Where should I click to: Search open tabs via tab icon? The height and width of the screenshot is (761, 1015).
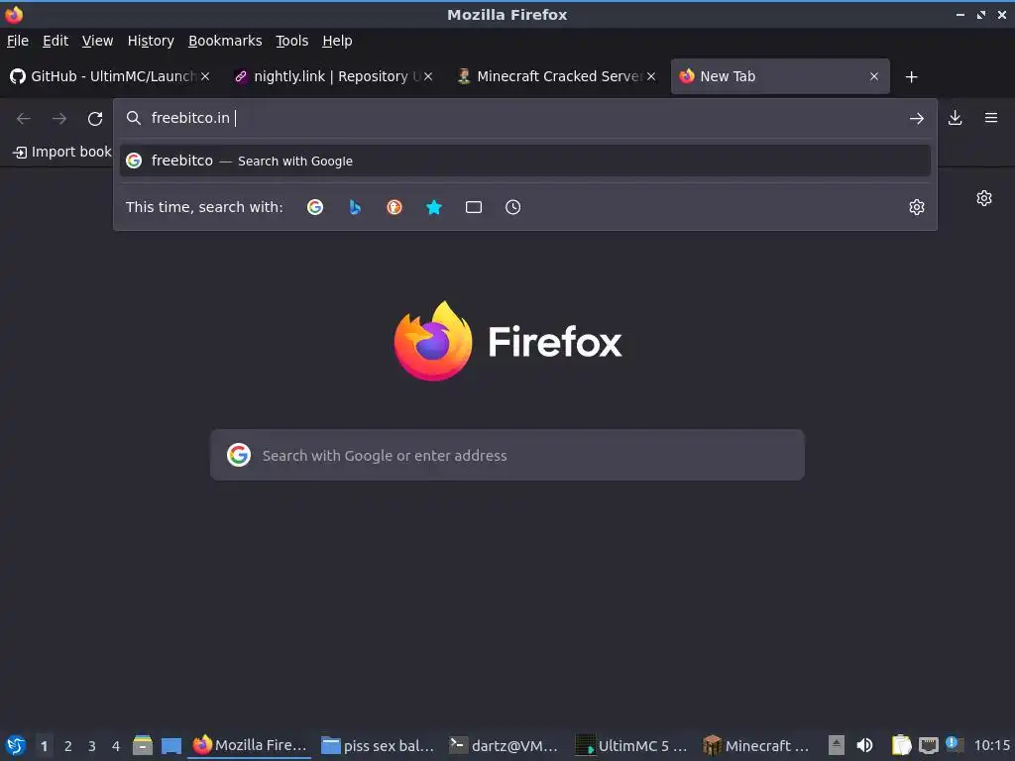pyautogui.click(x=474, y=207)
